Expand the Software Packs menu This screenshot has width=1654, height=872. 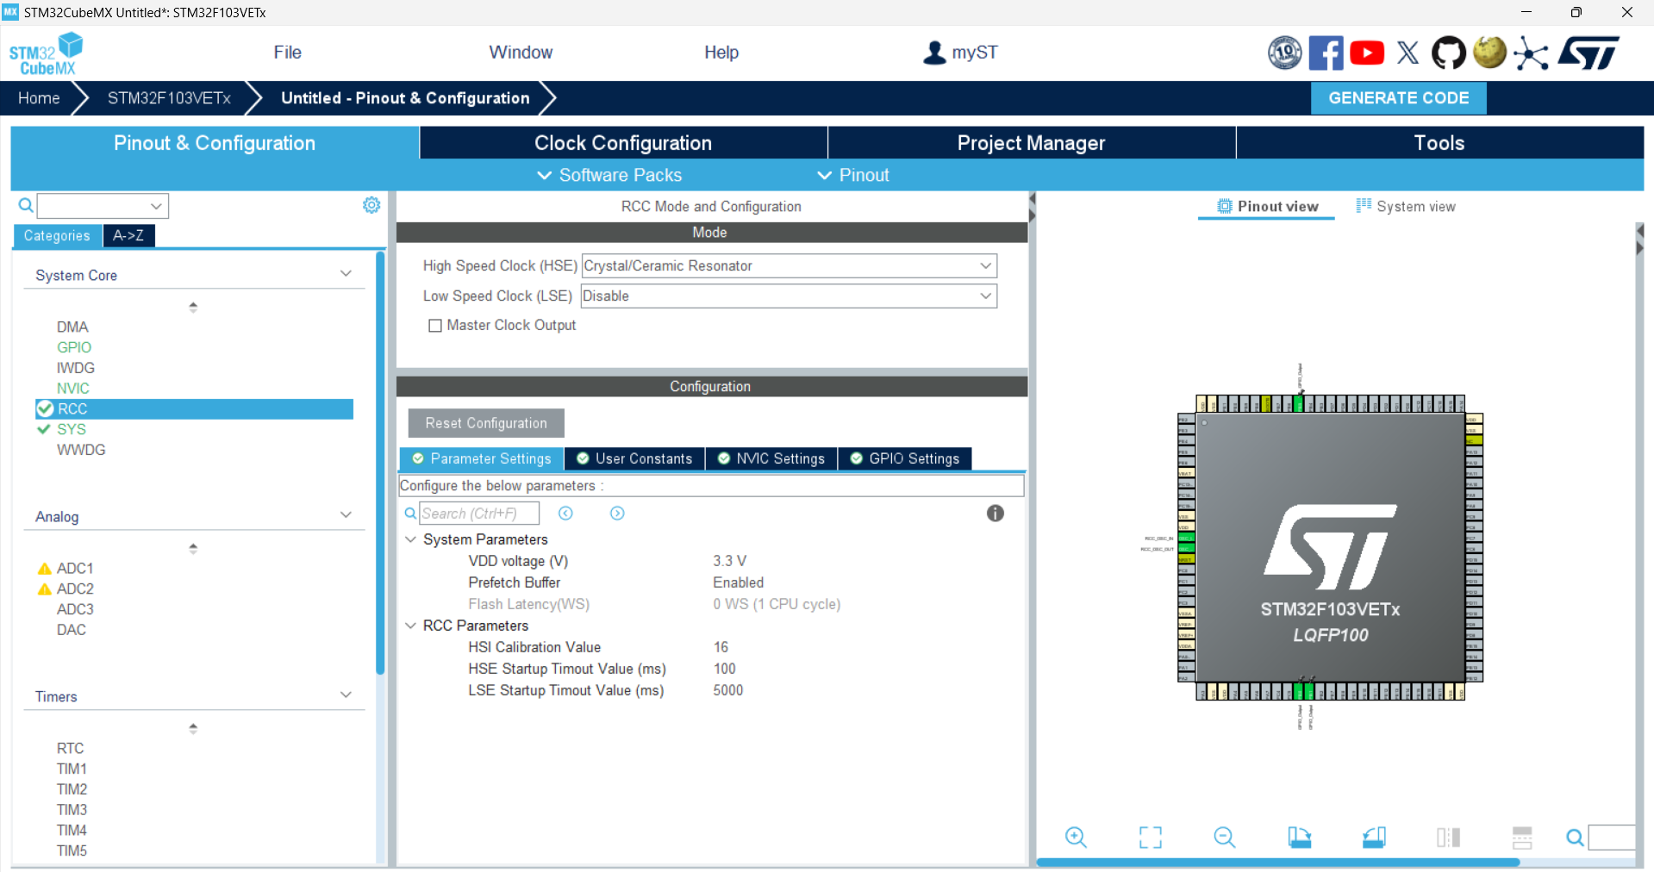pyautogui.click(x=609, y=175)
